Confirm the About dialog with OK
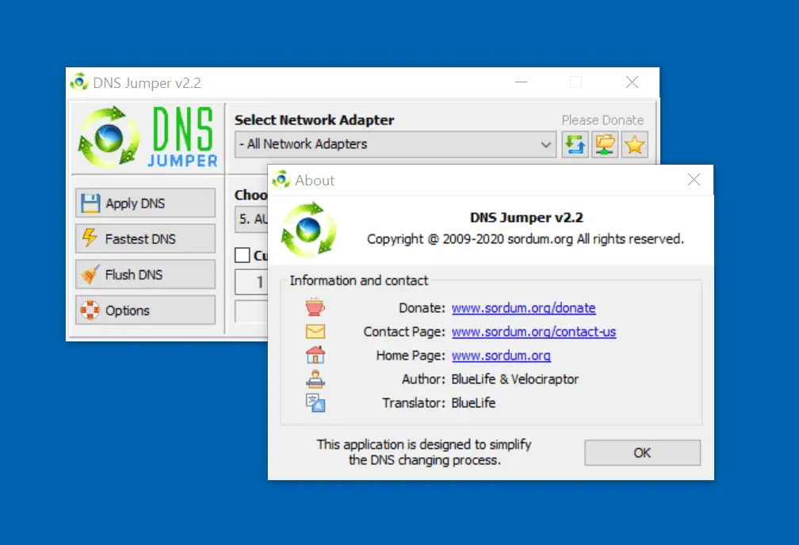 [x=643, y=452]
